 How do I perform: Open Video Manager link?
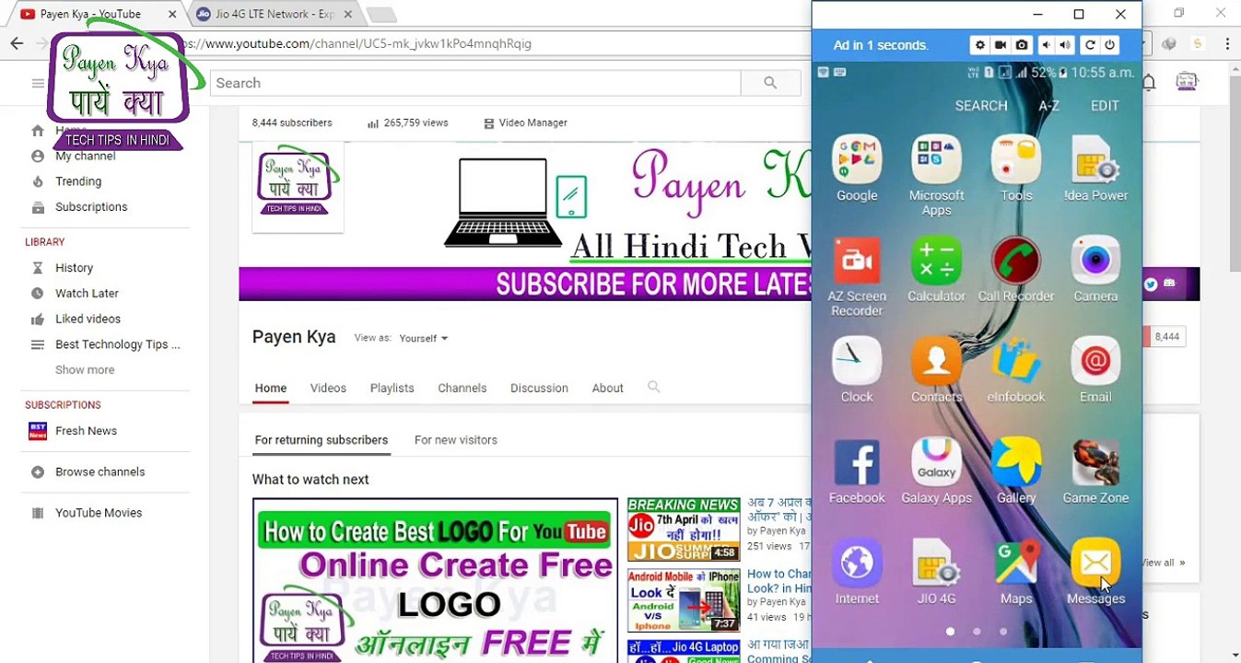(x=525, y=122)
